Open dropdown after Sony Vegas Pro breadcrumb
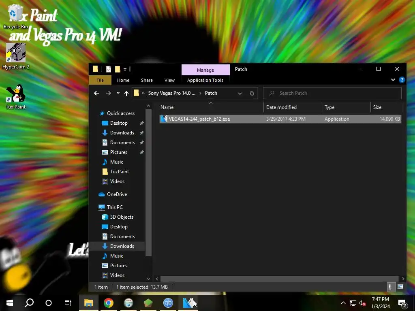 coord(200,93)
